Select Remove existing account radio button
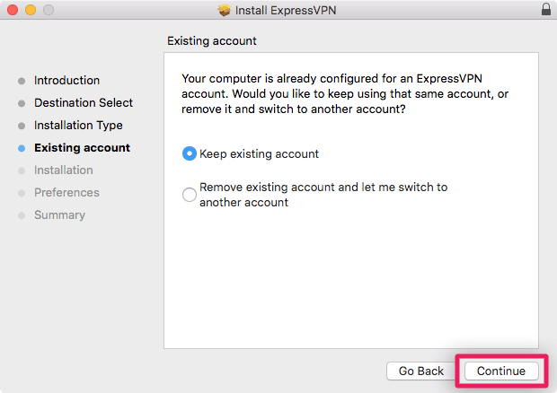Viewport: 557px width, 393px height. [190, 195]
